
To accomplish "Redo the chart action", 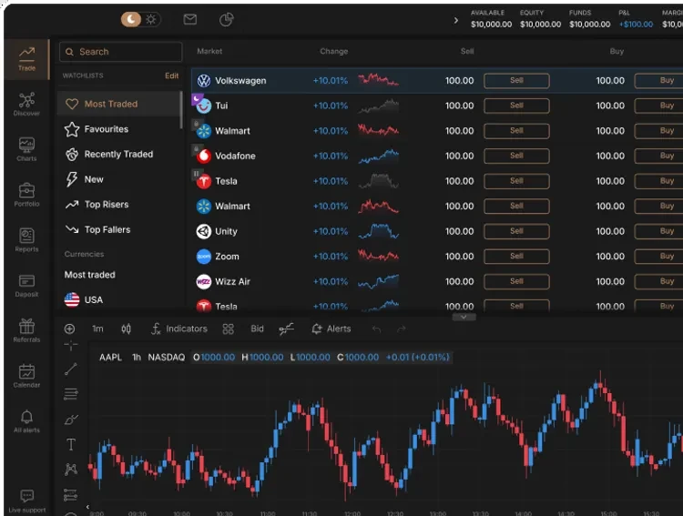I will click(402, 329).
